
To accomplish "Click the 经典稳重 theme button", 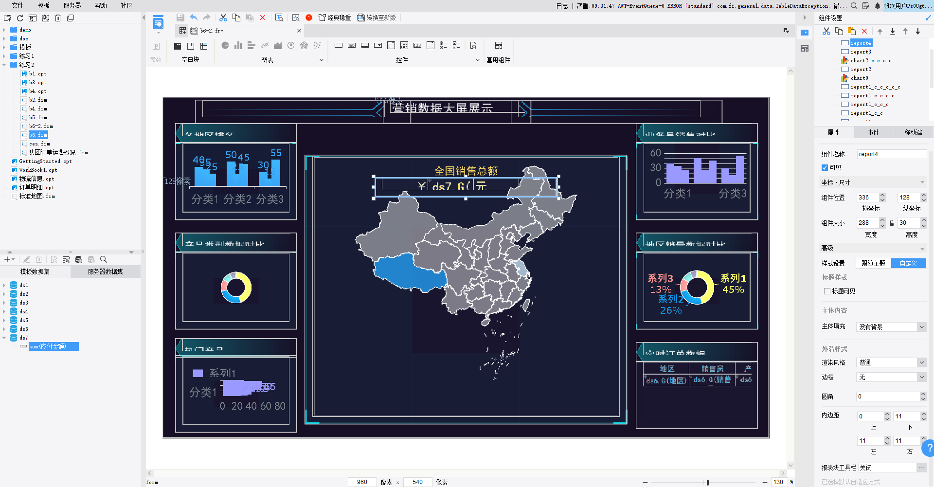I will [x=335, y=18].
